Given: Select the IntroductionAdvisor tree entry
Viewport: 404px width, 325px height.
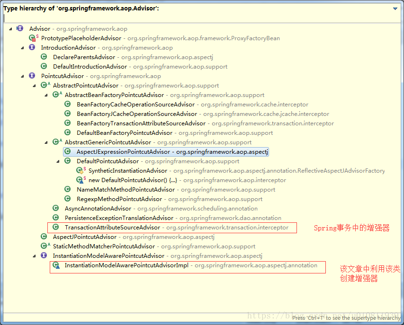Looking at the screenshot, I should pyautogui.click(x=107, y=48).
